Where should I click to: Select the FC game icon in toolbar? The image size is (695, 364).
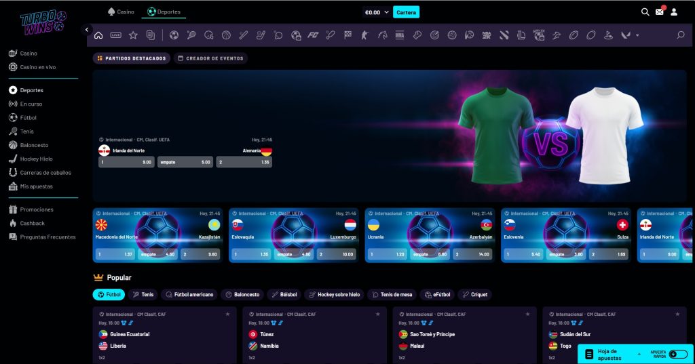pos(313,35)
